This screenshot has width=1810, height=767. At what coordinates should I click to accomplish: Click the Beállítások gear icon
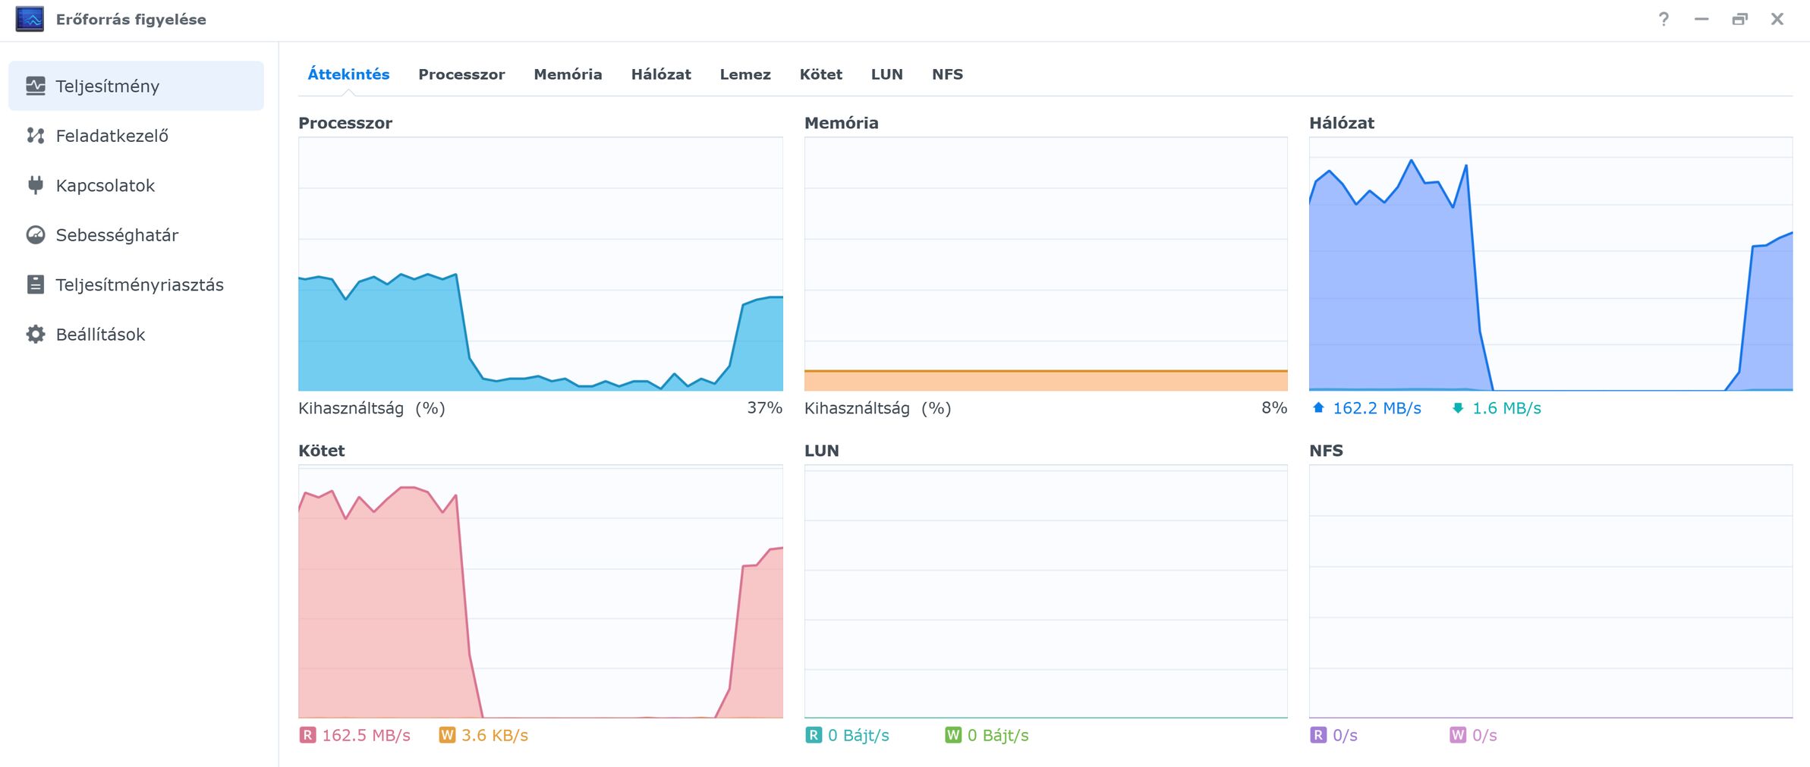pyautogui.click(x=36, y=334)
